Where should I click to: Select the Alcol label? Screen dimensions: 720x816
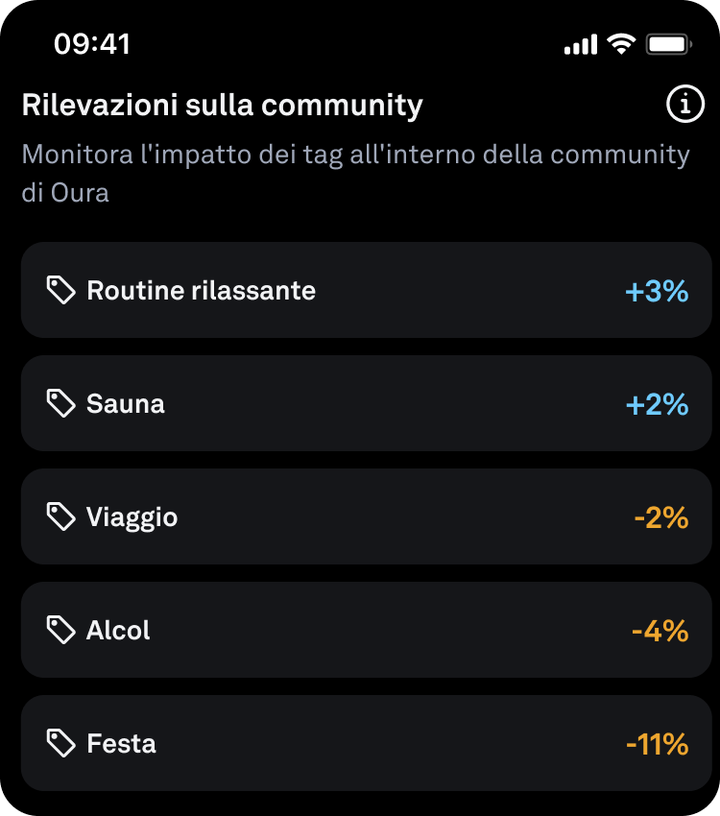[118, 630]
